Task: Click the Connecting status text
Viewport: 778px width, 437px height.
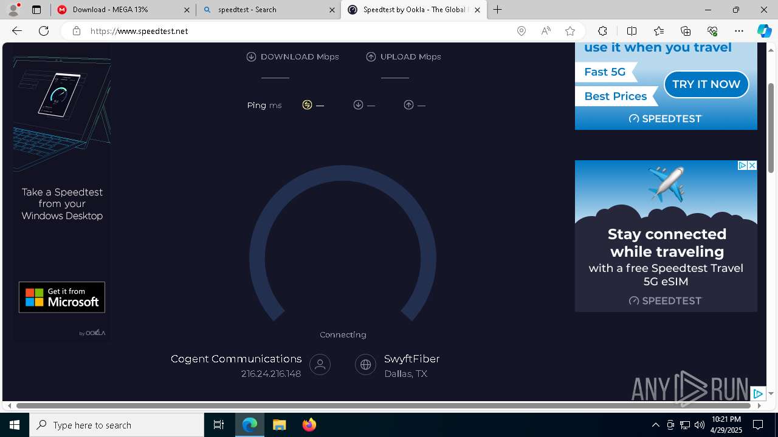Action: [x=343, y=334]
